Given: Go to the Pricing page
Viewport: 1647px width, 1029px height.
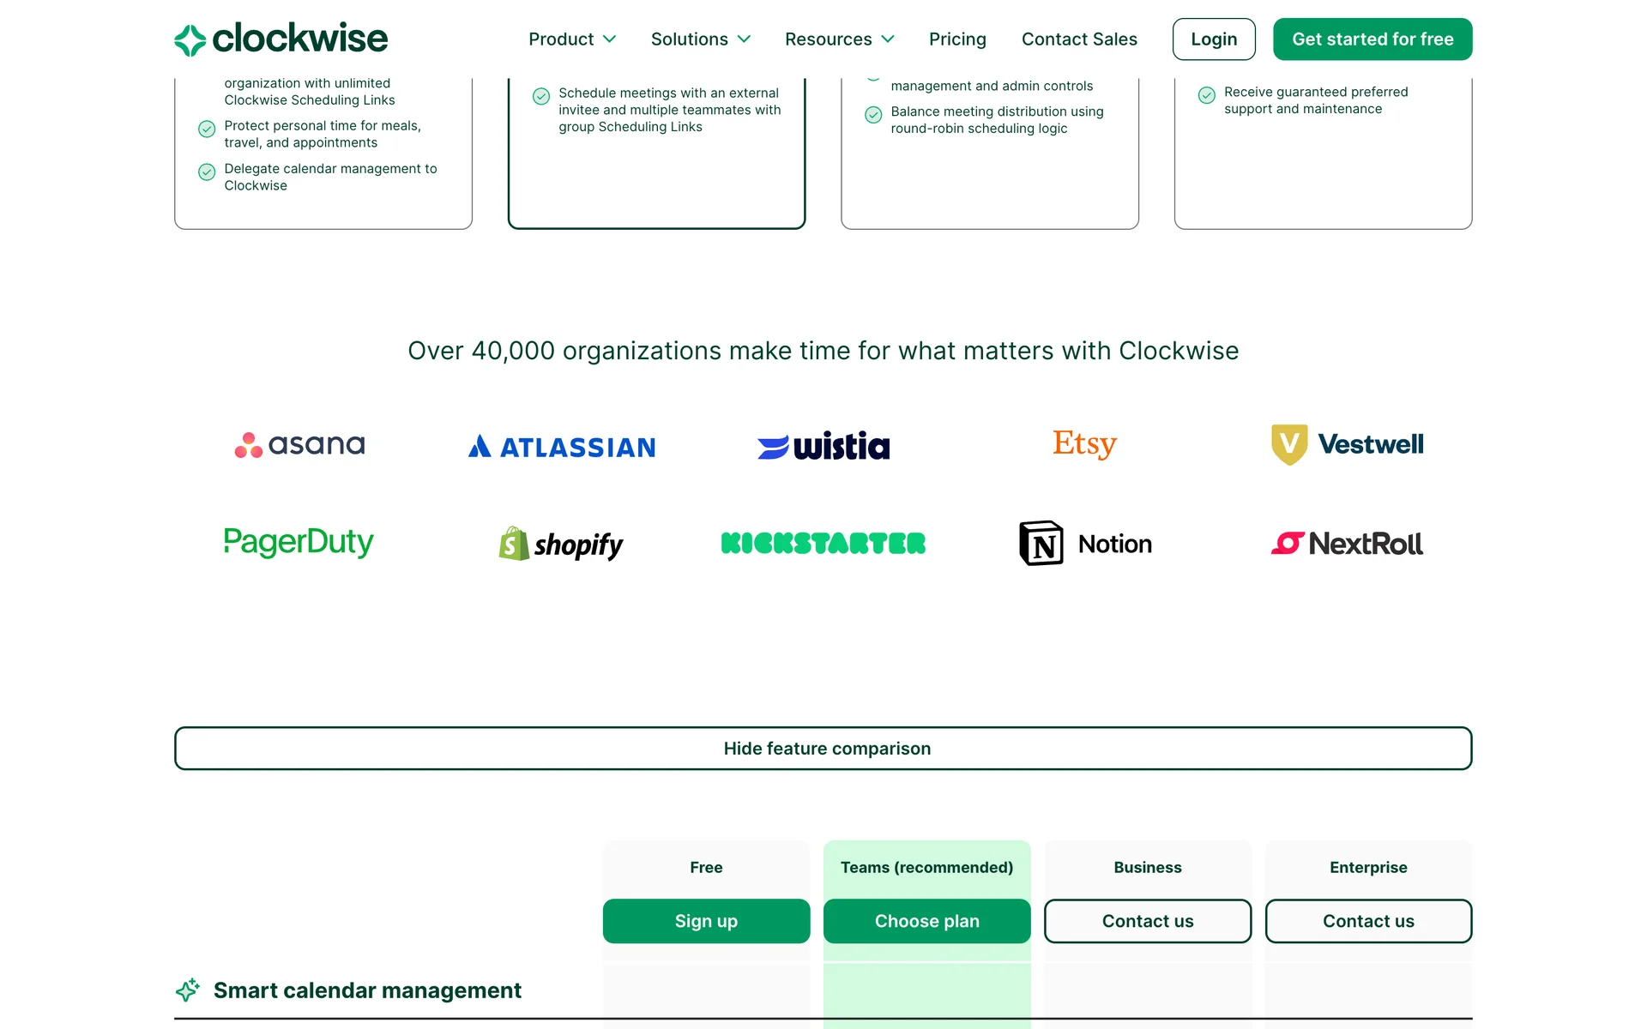Looking at the screenshot, I should [957, 39].
